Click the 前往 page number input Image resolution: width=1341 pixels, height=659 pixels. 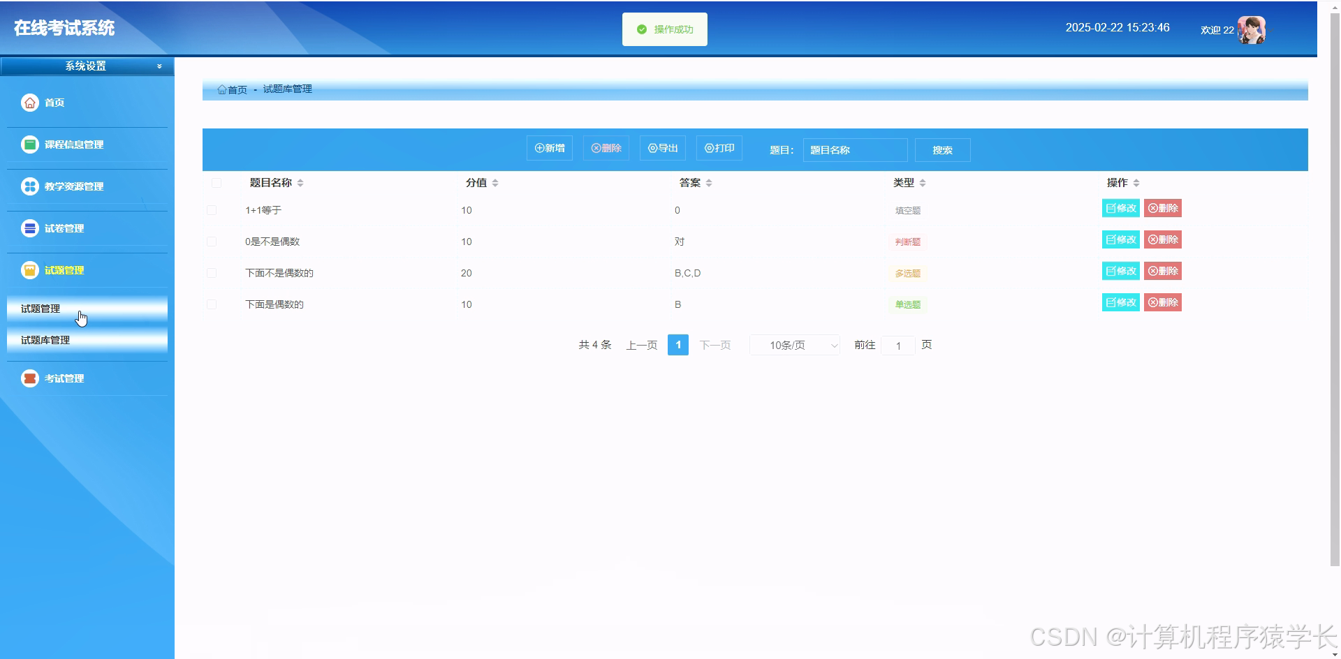(898, 346)
